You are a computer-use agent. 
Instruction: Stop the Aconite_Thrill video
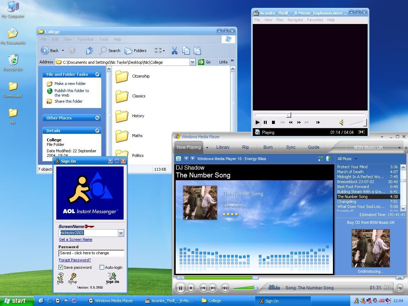(273, 122)
